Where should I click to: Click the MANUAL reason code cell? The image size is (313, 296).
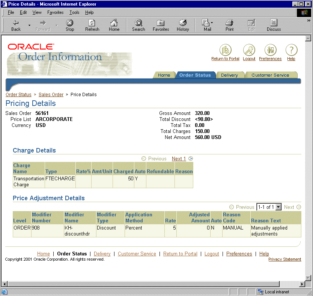[236, 231]
